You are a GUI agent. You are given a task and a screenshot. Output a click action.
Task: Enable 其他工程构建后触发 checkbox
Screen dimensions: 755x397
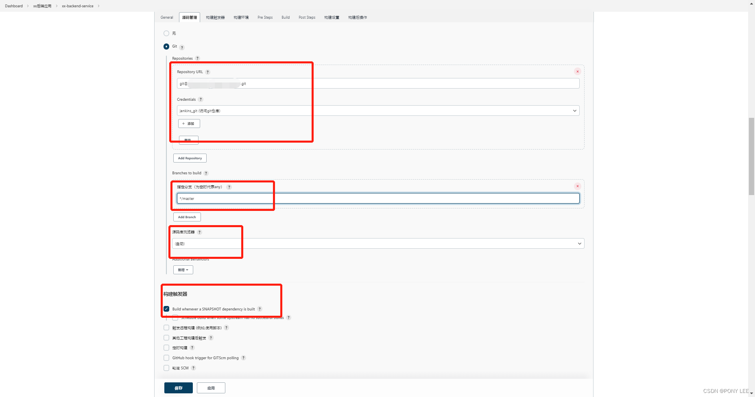166,338
